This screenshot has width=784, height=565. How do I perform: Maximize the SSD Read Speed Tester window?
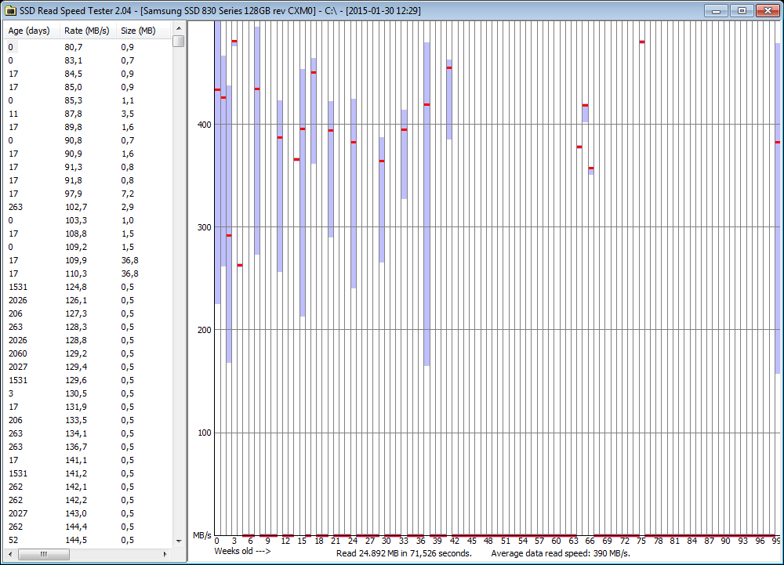click(x=742, y=10)
